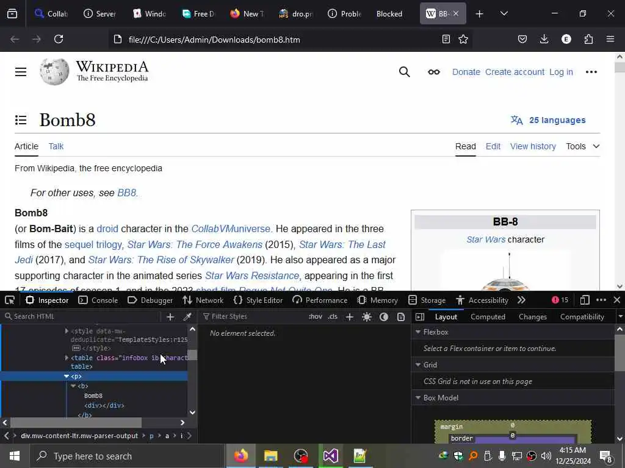Toggle the .cls classes panel
This screenshot has width=625, height=468.
click(x=333, y=317)
